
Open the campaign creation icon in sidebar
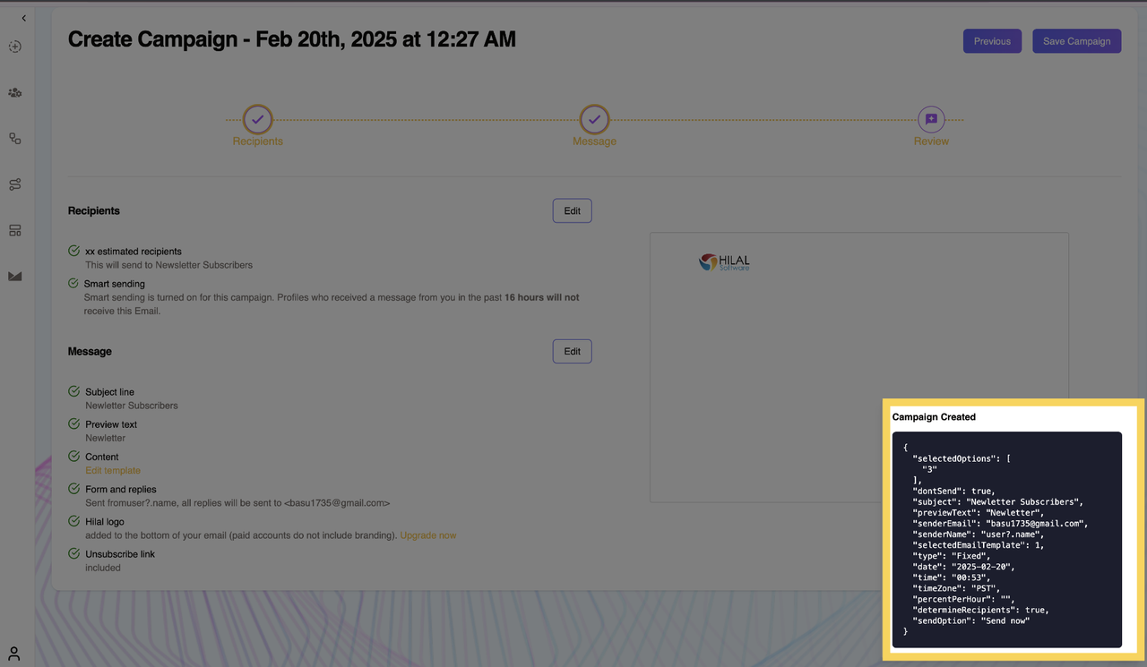(14, 46)
